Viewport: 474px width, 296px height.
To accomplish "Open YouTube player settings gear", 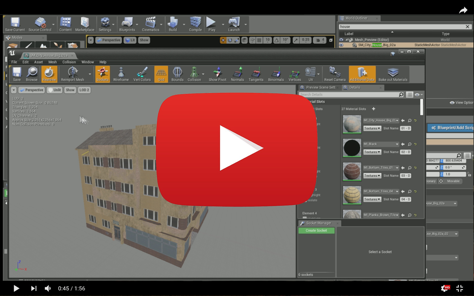I will click(445, 288).
